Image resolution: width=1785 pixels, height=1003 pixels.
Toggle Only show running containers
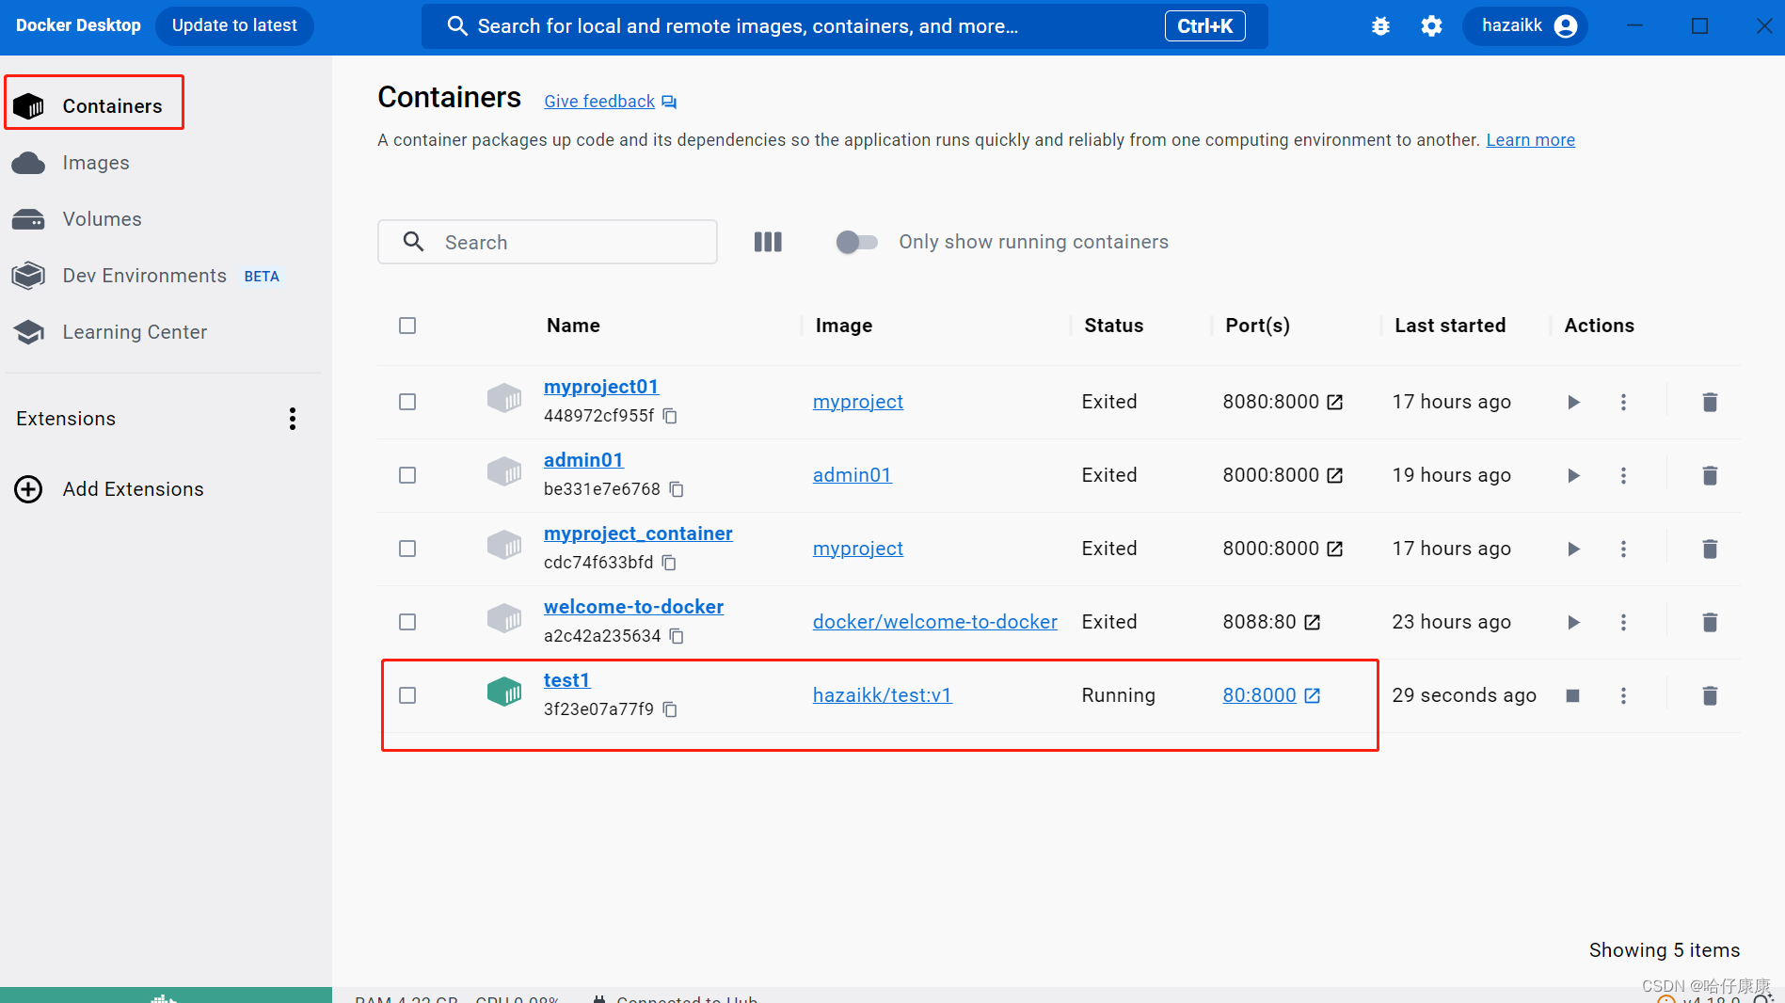pyautogui.click(x=856, y=242)
